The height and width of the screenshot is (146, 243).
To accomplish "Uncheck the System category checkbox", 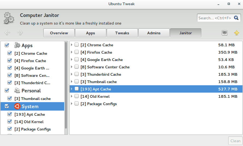I will [7, 106].
